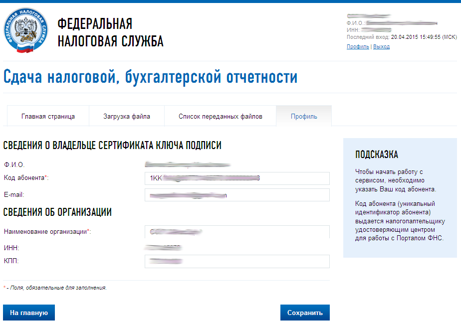The width and height of the screenshot is (461, 324).
Task: Switch to the Главная страница tab
Action: tap(48, 116)
